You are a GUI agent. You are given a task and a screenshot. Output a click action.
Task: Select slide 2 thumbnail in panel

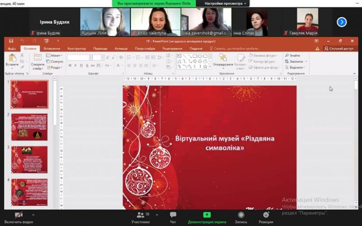(x=29, y=127)
